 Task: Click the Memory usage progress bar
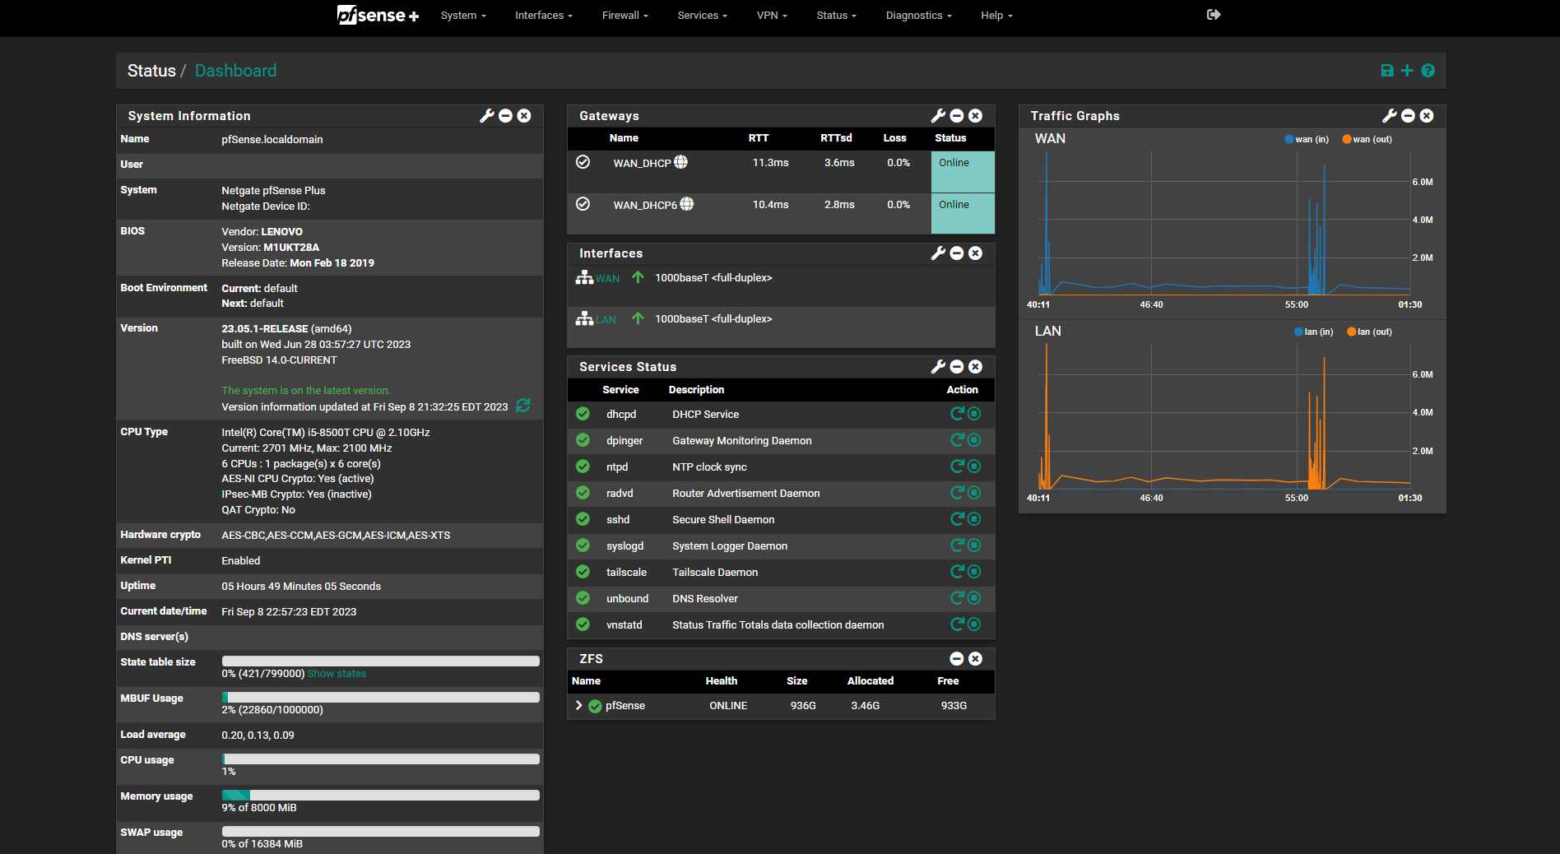(381, 795)
